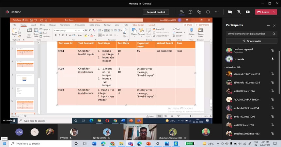This screenshot has width=281, height=147.
Task: Click the Request control button
Action: point(156,12)
